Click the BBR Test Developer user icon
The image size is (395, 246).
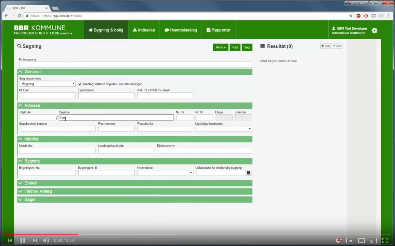pyautogui.click(x=334, y=29)
